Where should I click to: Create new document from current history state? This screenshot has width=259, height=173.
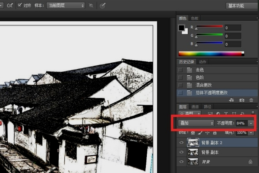point(232,100)
